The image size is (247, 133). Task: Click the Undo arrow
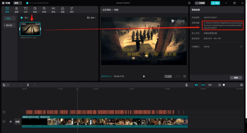[x=14, y=85]
